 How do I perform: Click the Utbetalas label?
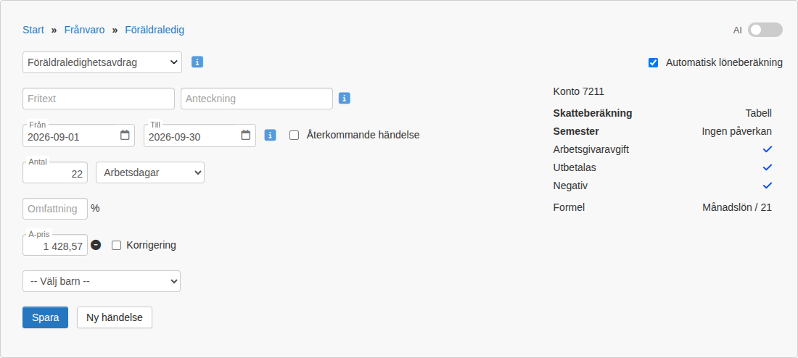[x=575, y=167]
